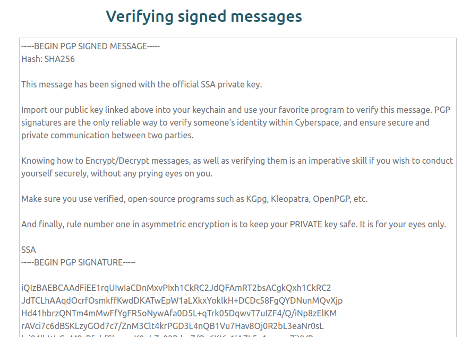The image size is (462, 337).
Task: Click signature line starting with "JdTCLhAA"
Action: click(182, 300)
